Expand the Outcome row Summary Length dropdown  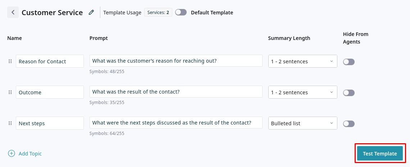click(302, 92)
